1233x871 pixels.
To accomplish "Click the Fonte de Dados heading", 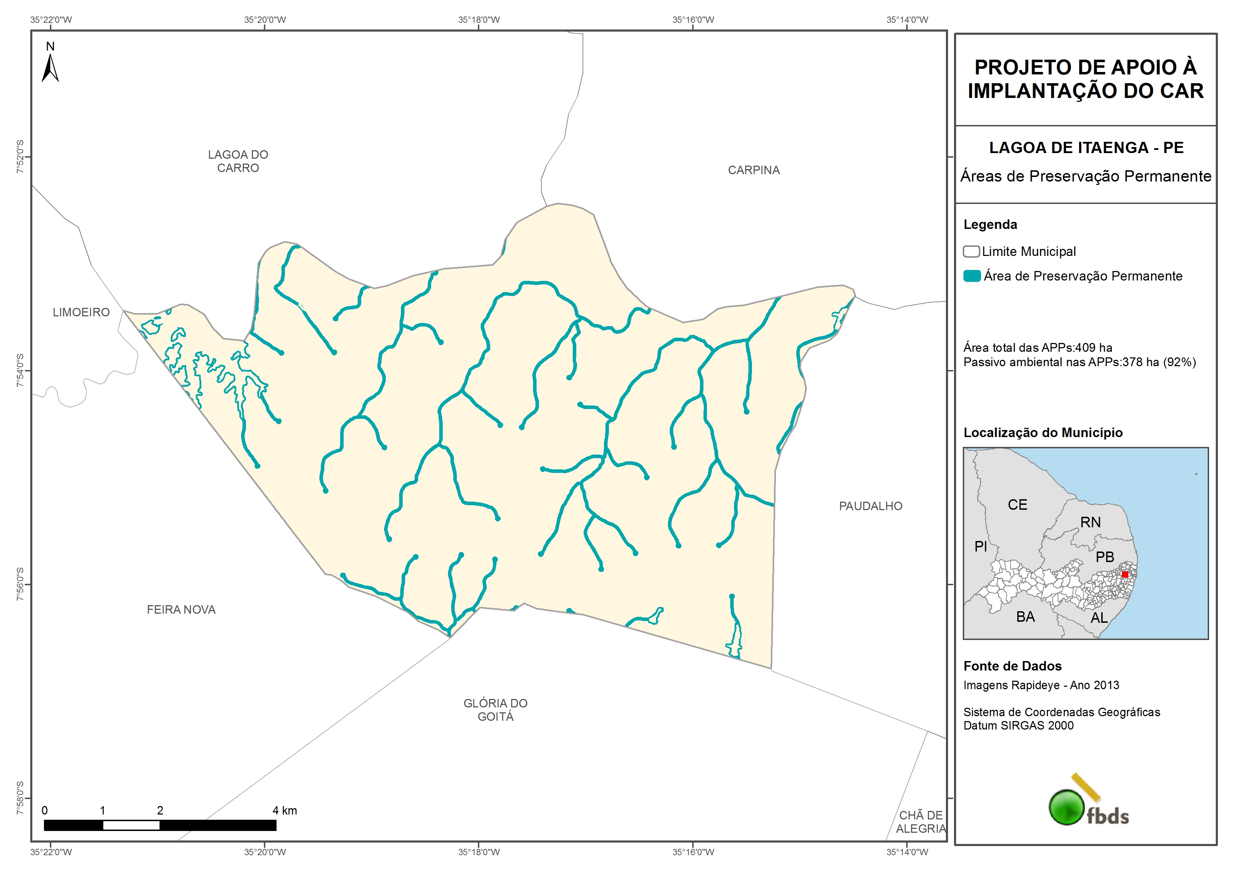I will click(1012, 666).
